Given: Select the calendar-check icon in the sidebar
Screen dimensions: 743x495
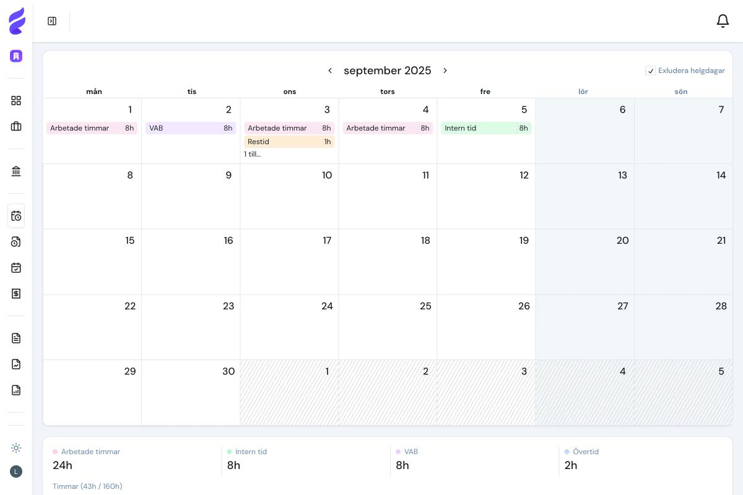Looking at the screenshot, I should [x=16, y=267].
